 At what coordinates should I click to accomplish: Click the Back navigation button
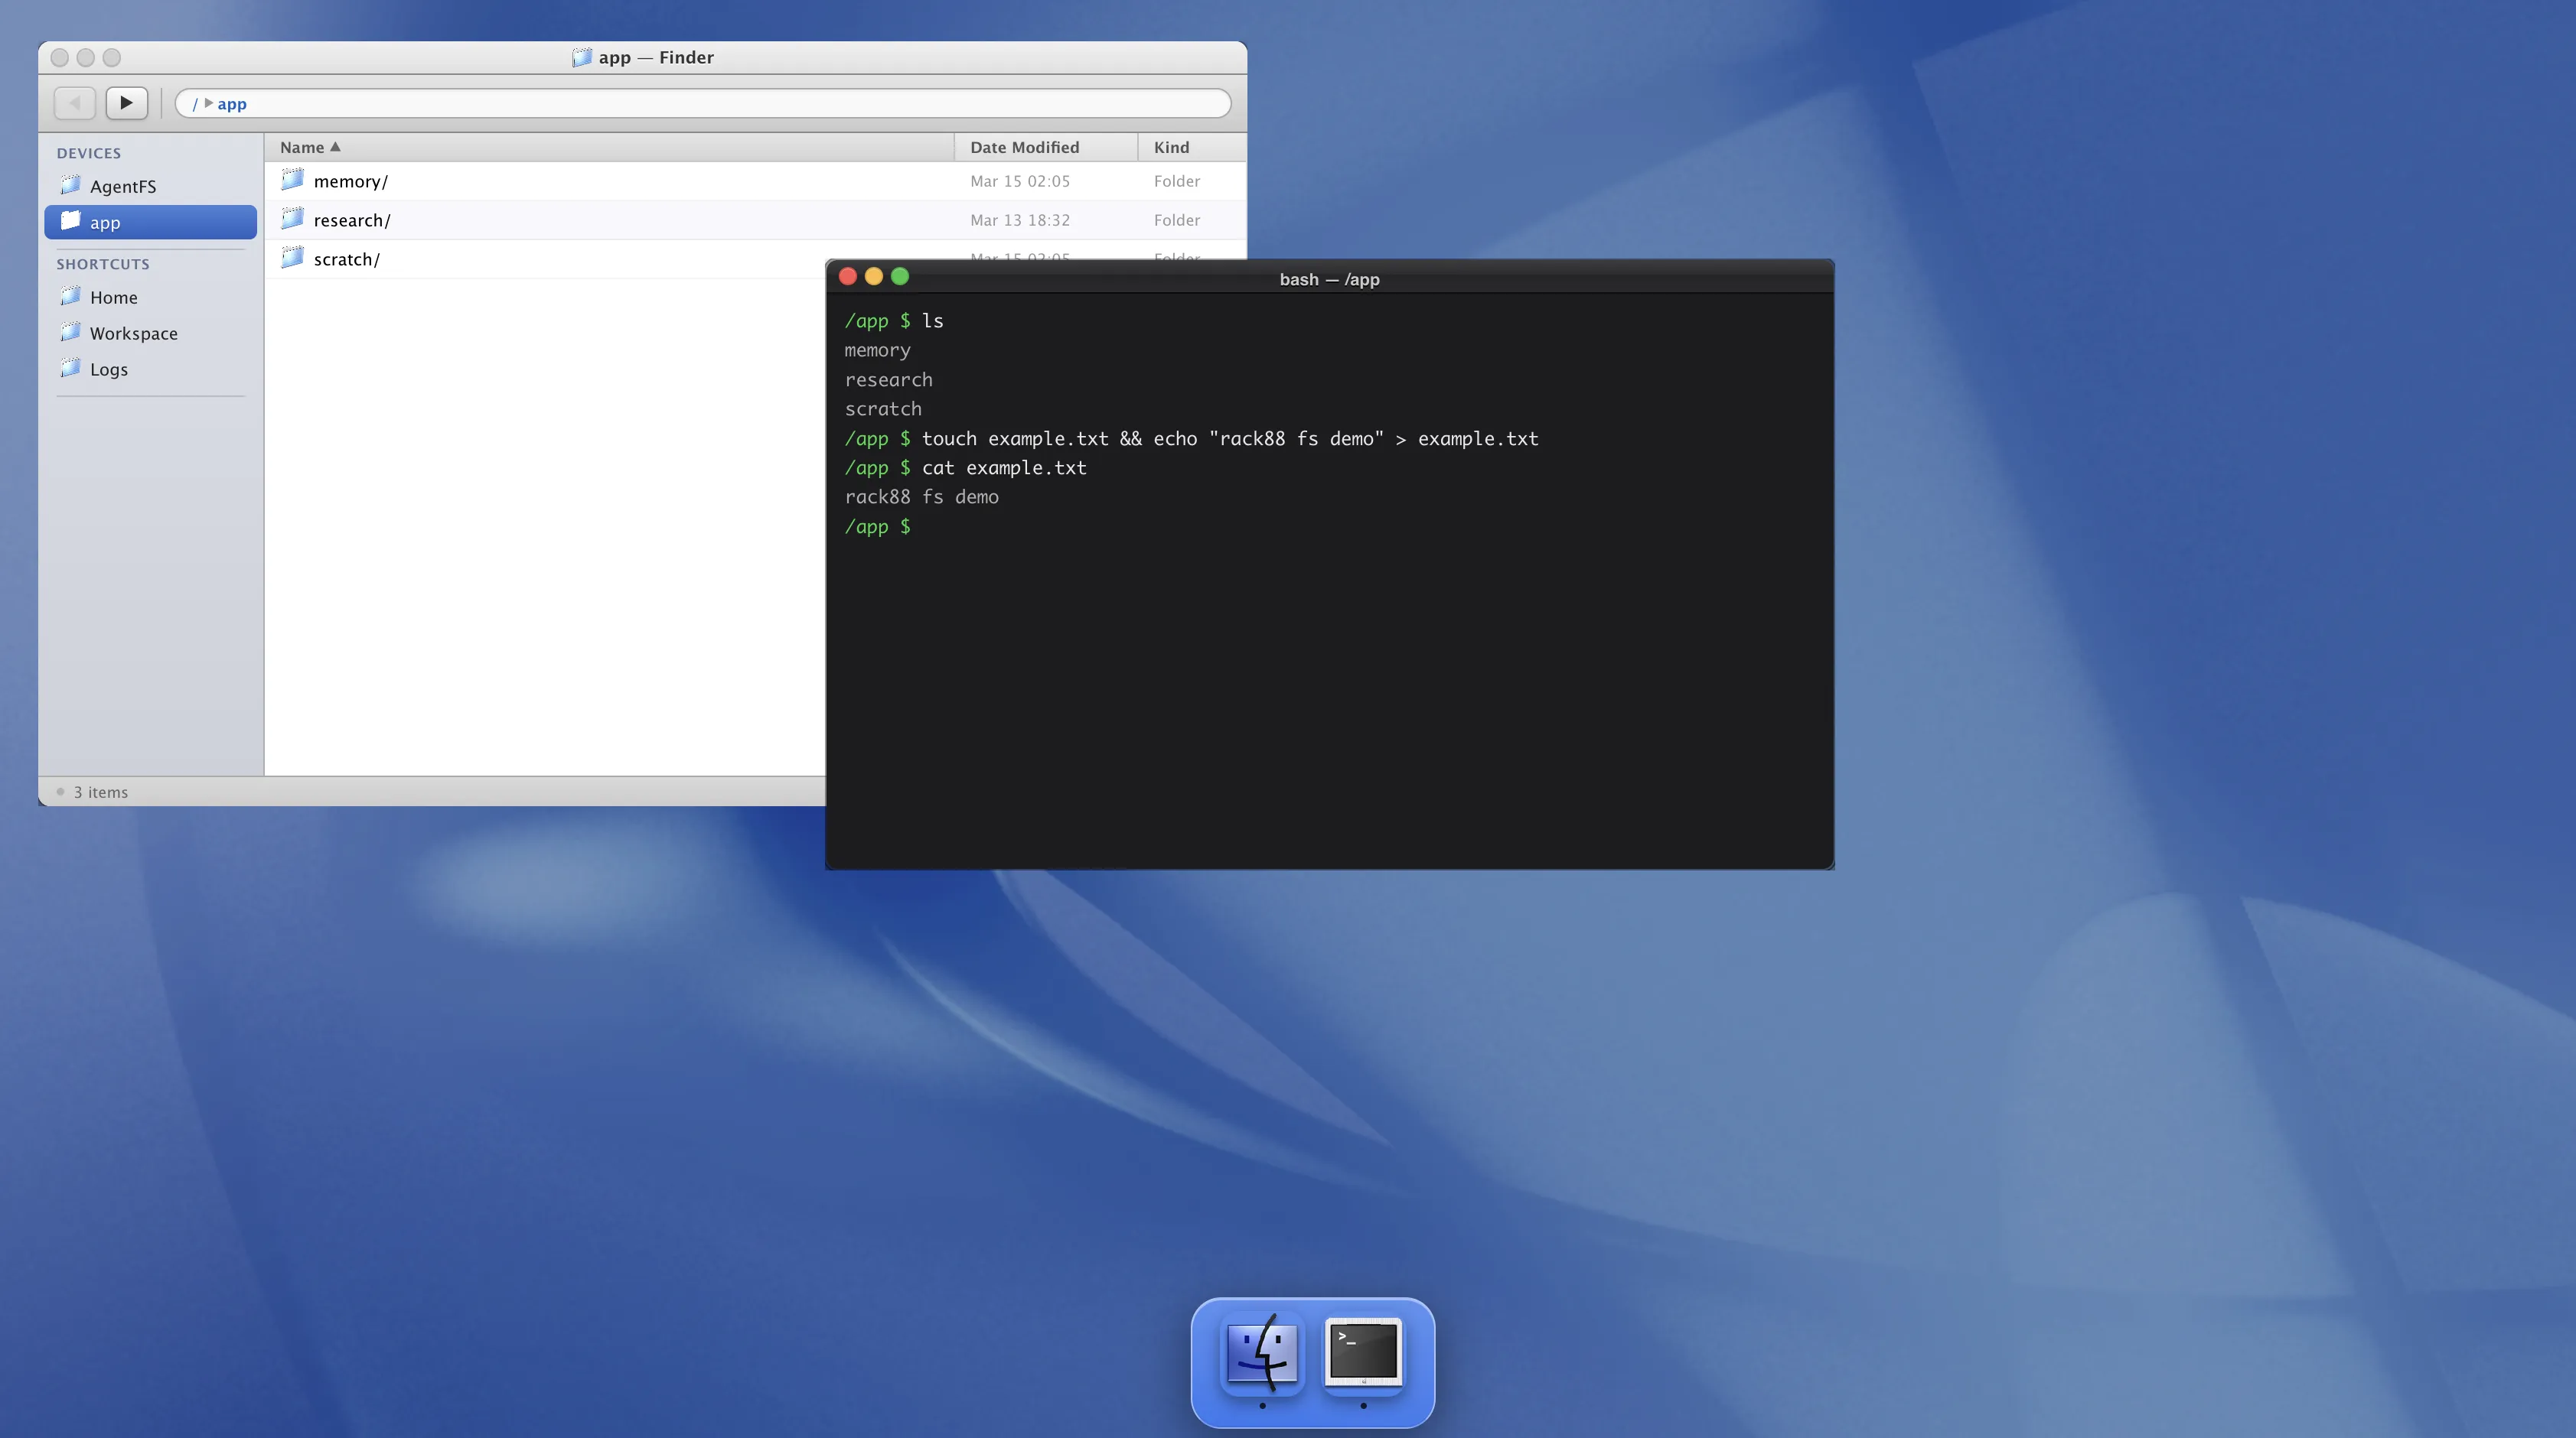[x=75, y=103]
